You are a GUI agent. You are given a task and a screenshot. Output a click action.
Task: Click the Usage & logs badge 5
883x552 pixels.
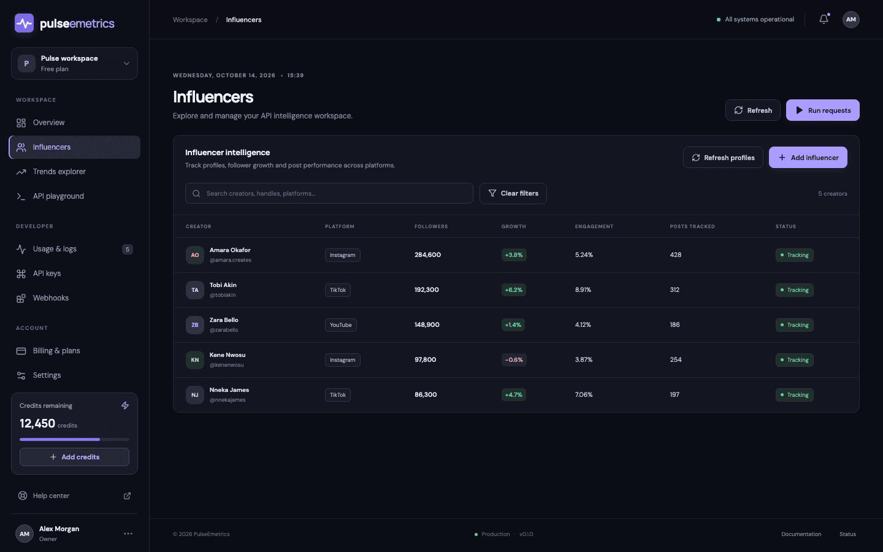pyautogui.click(x=128, y=249)
